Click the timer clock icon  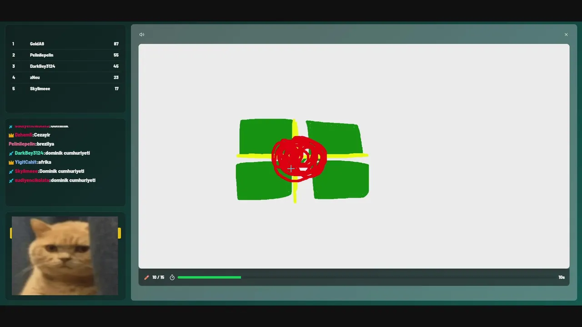[x=172, y=277]
